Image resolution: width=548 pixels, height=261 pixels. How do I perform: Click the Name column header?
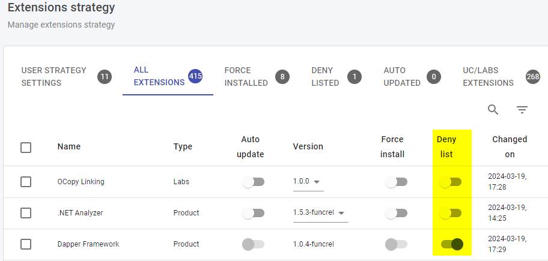(x=69, y=146)
